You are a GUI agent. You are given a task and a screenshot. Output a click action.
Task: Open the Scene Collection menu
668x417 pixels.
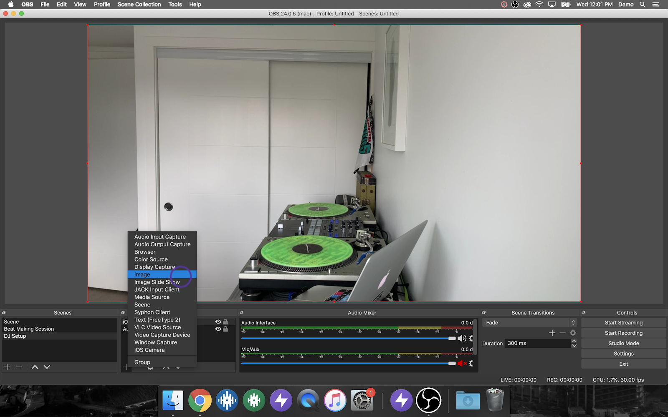click(139, 5)
